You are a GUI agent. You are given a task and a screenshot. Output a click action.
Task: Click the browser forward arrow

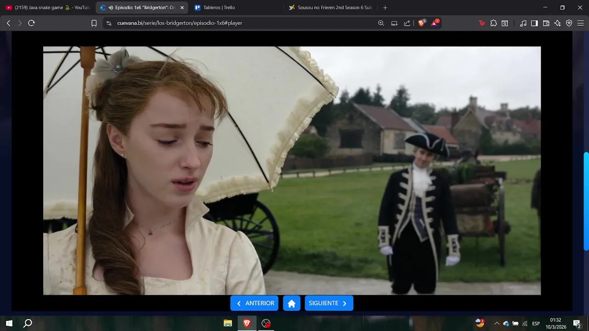pyautogui.click(x=20, y=23)
